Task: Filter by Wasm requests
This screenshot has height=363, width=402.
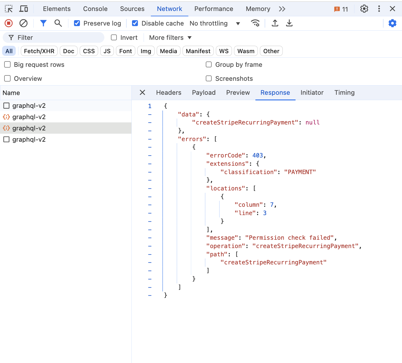Action: tap(246, 51)
